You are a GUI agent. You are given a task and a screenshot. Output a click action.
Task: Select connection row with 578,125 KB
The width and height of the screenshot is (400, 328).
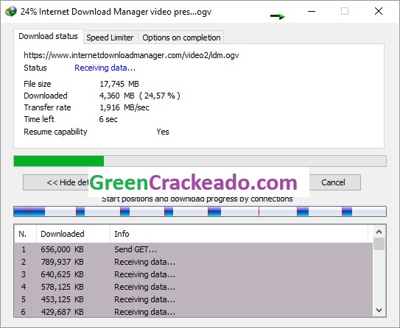[193, 287]
